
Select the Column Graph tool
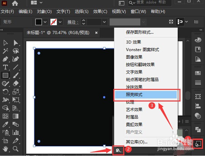pyautogui.click(x=16, y=132)
